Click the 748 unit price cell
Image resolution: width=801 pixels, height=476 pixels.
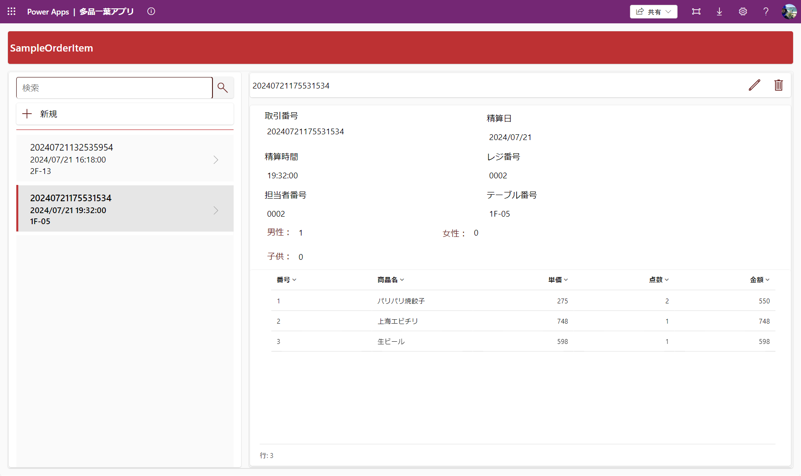pos(563,321)
